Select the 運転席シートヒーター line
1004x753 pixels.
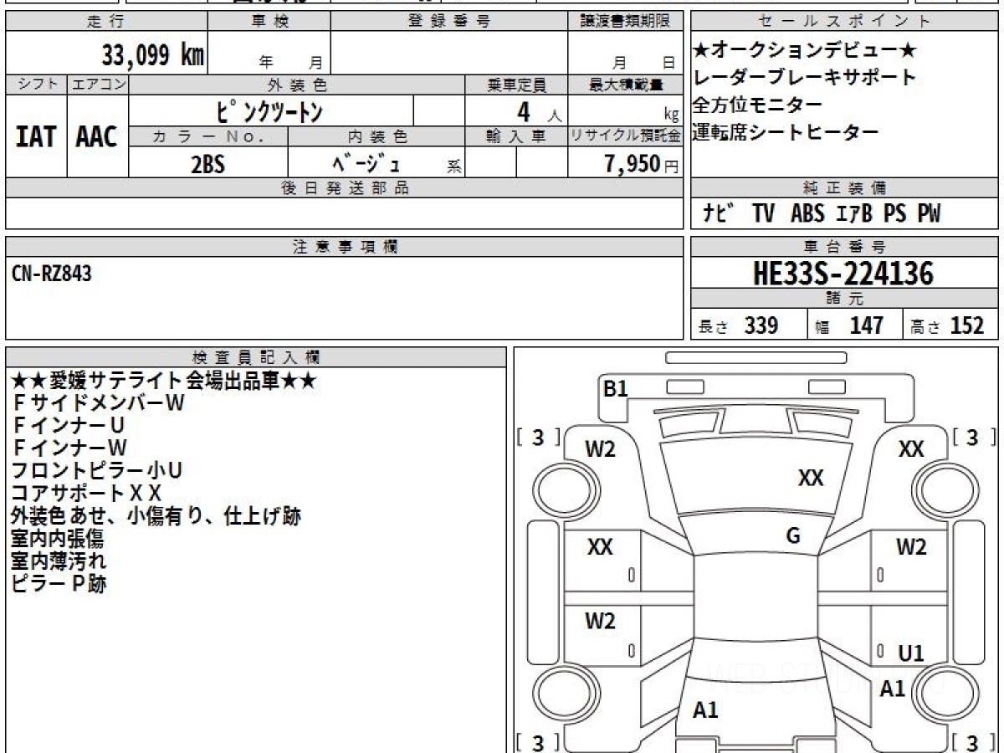[x=785, y=132]
